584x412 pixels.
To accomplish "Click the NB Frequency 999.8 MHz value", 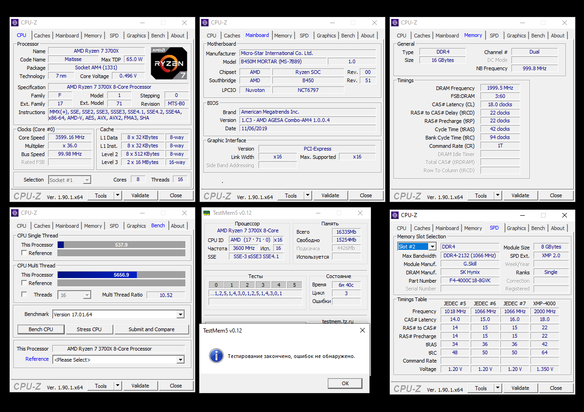I will click(535, 68).
